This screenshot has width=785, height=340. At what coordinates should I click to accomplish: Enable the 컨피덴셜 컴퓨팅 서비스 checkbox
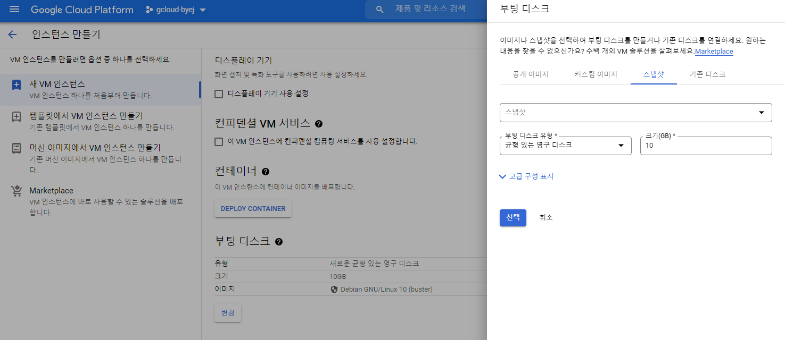click(219, 142)
